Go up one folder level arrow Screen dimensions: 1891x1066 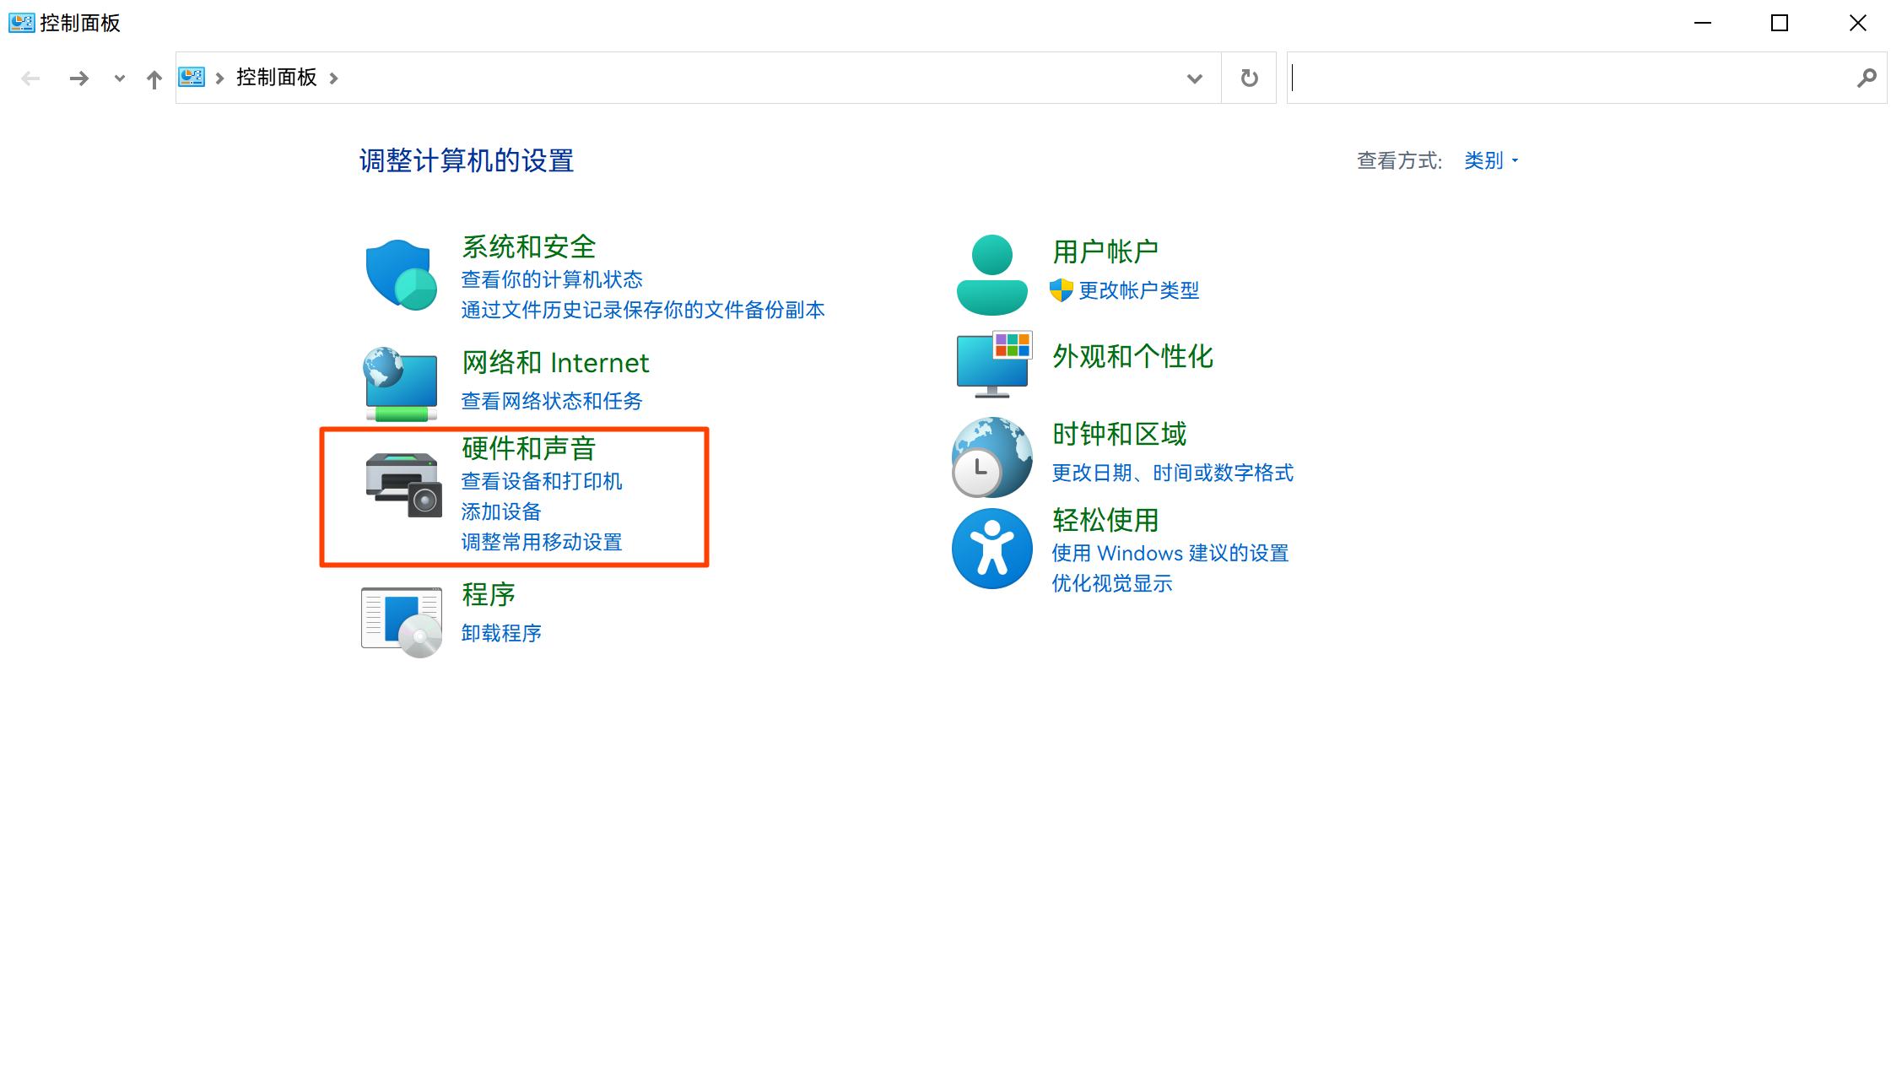(154, 79)
